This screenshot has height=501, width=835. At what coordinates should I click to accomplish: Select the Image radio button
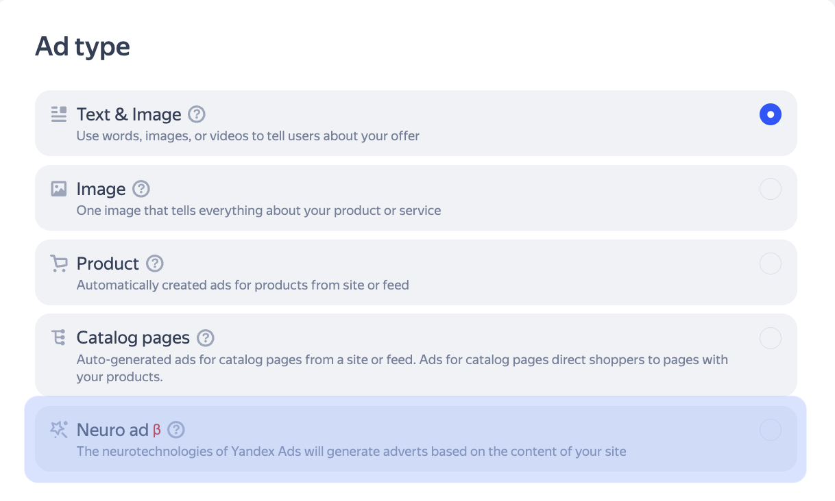coord(771,189)
